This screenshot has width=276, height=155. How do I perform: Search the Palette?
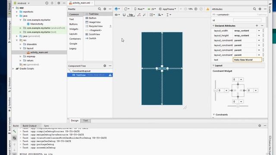coord(100,9)
